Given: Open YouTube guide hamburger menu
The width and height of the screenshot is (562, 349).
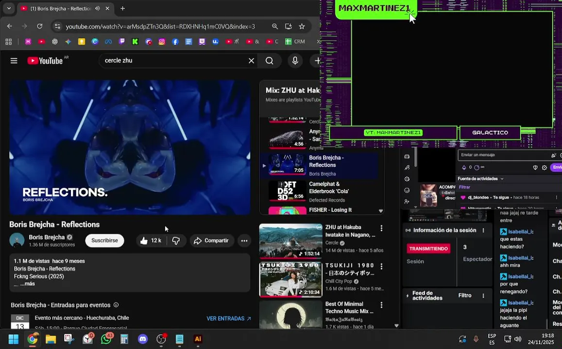Looking at the screenshot, I should pos(14,61).
